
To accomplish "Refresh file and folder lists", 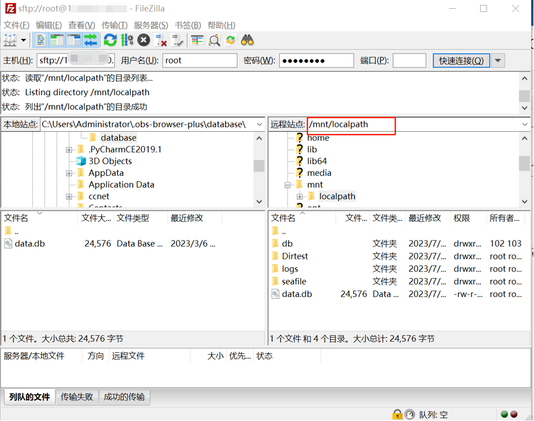I will [x=110, y=41].
